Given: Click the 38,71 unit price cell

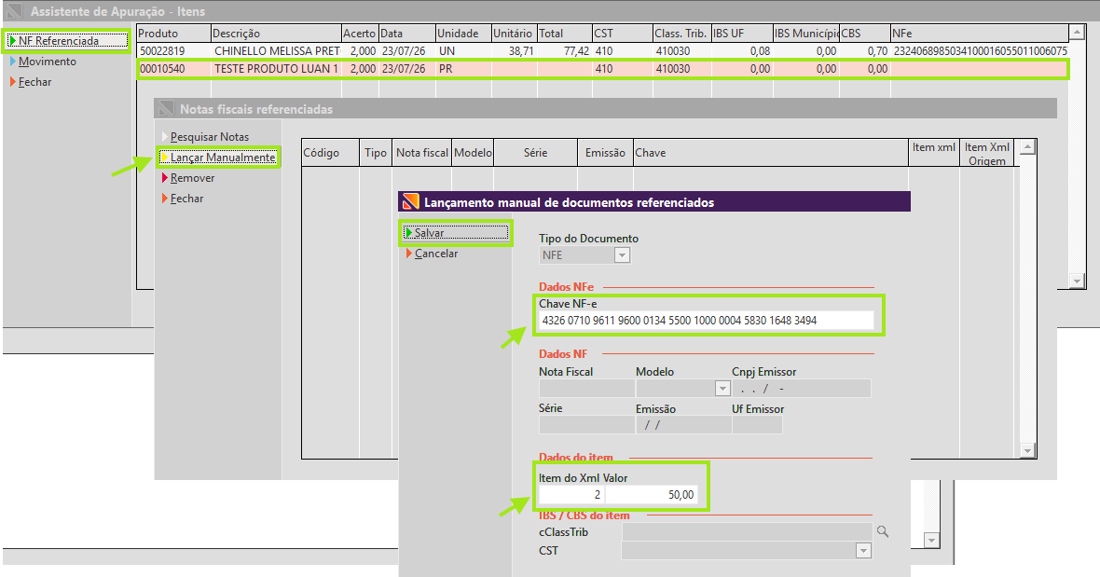Looking at the screenshot, I should (514, 51).
